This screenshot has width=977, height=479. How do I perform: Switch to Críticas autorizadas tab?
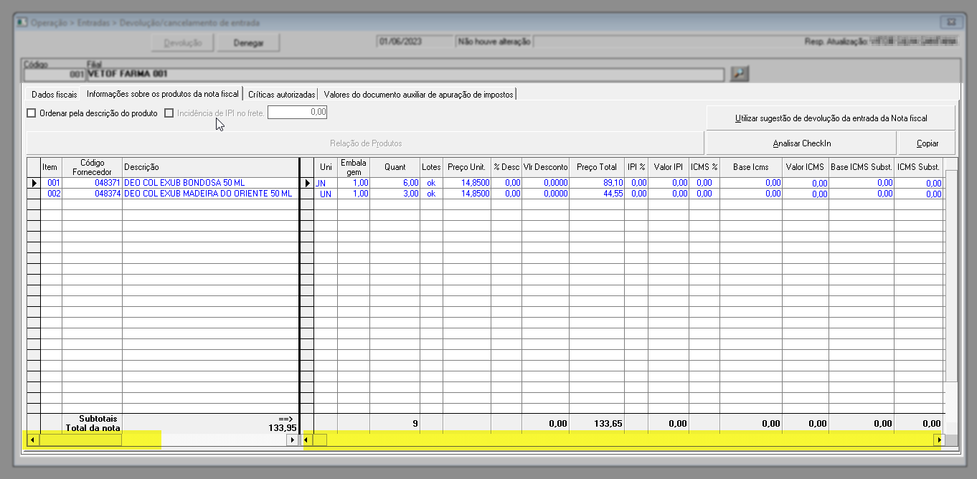click(x=281, y=95)
